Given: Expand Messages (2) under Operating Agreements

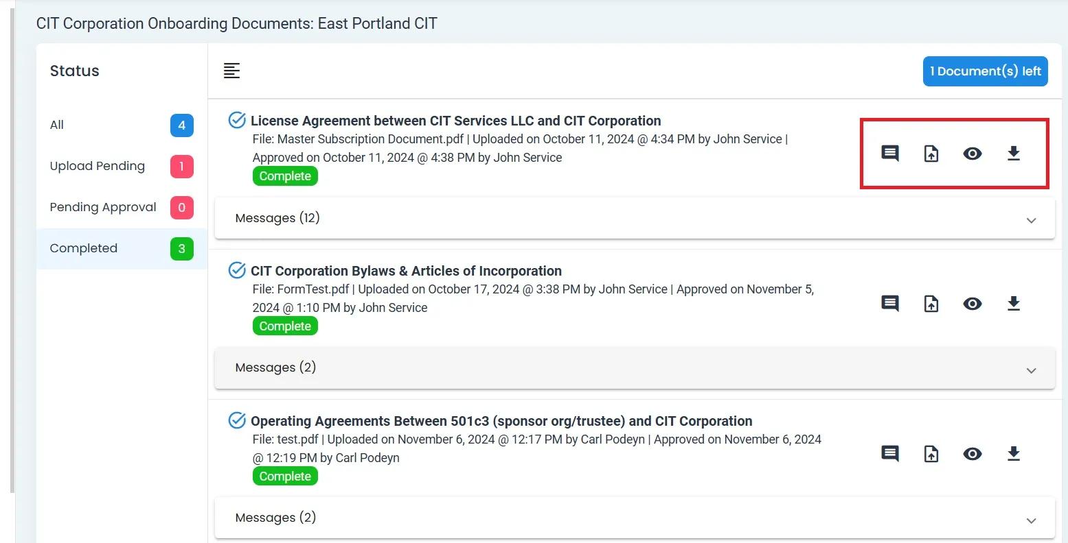Looking at the screenshot, I should point(1031,520).
